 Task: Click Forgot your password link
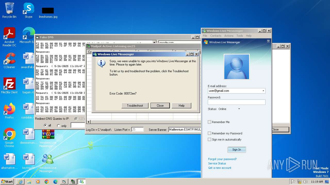click(222, 159)
